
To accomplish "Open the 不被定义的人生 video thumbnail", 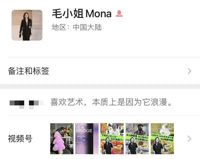I will pos(112,138).
